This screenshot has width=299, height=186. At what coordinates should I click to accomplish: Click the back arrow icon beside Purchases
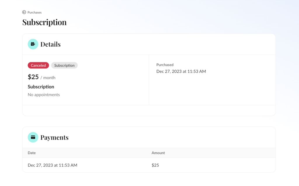click(24, 12)
